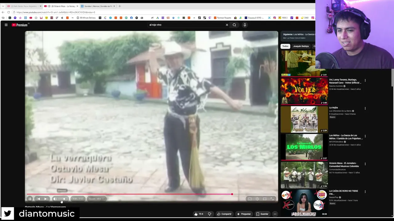Open the 'La Danza de Los Mirlos' thumbnail
394x221 pixels.
[x=304, y=147]
